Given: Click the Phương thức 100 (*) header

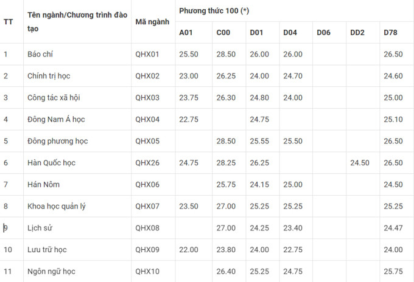Looking at the screenshot, I should 214,11.
